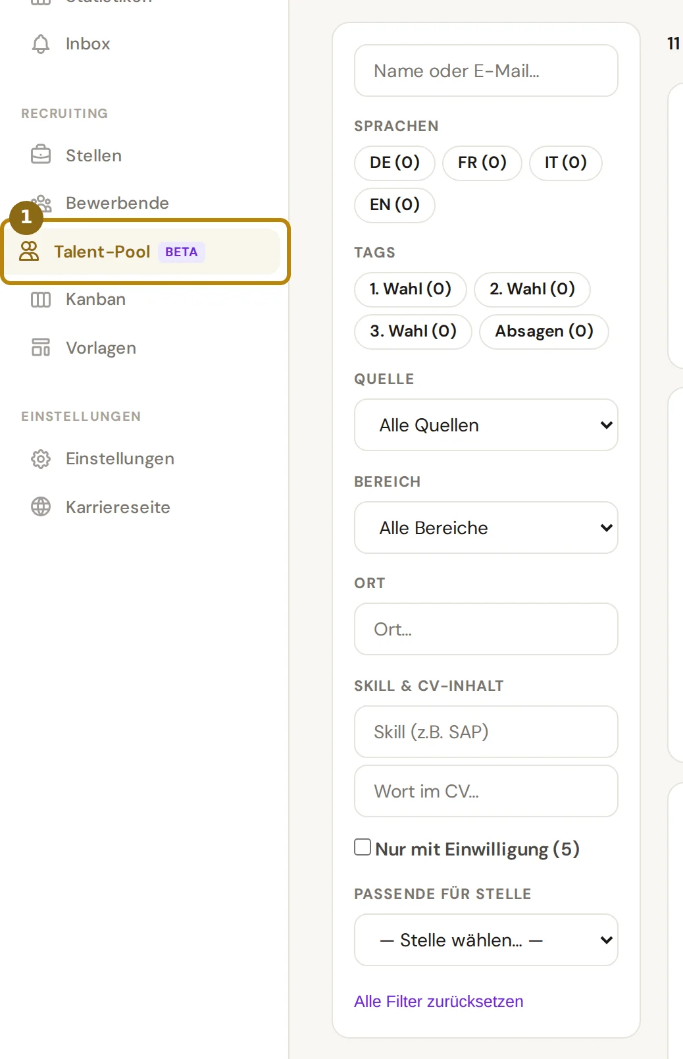Toggle the 3. Wahl (0) tag
This screenshot has width=683, height=1059.
click(413, 331)
